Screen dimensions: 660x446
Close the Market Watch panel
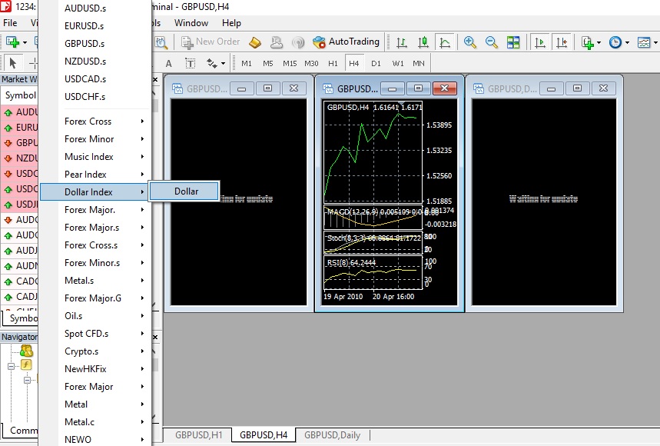click(155, 79)
